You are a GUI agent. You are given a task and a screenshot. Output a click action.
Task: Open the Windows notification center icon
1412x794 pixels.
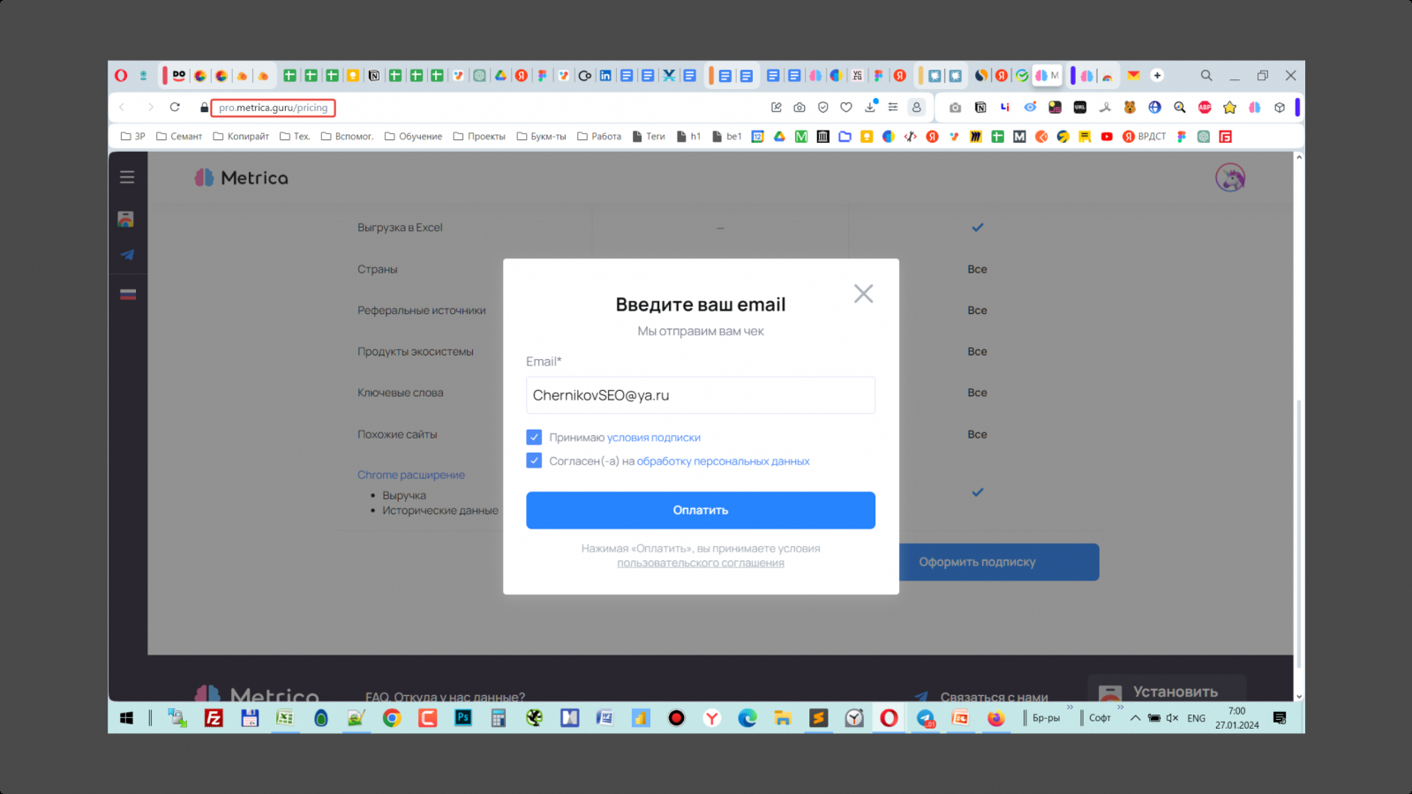(x=1280, y=718)
